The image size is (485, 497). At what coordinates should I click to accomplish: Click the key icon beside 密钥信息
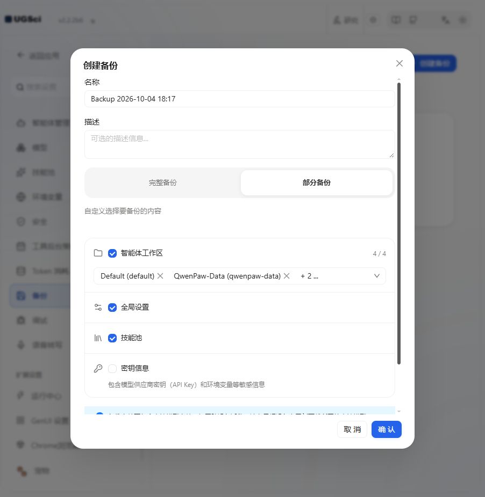[98, 368]
